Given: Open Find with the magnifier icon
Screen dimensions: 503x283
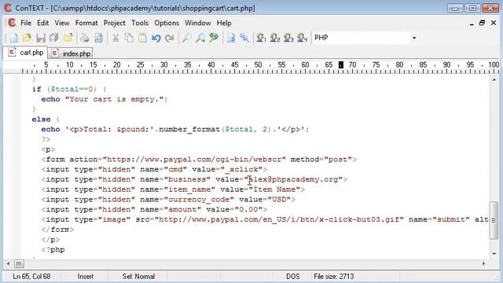Looking at the screenshot, I should click(187, 38).
